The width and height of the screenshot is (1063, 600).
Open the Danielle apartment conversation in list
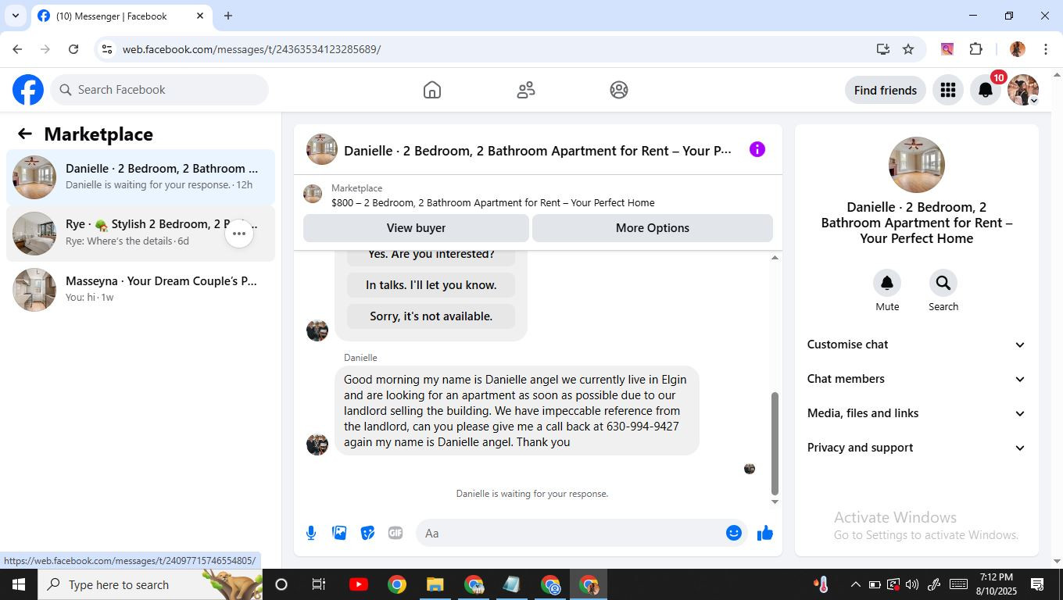click(141, 177)
